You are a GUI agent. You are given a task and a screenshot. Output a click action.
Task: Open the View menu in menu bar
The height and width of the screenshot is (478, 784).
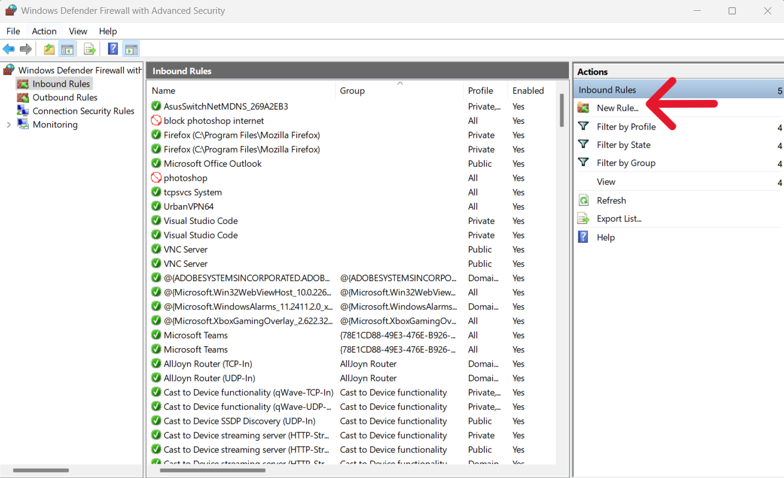click(78, 31)
